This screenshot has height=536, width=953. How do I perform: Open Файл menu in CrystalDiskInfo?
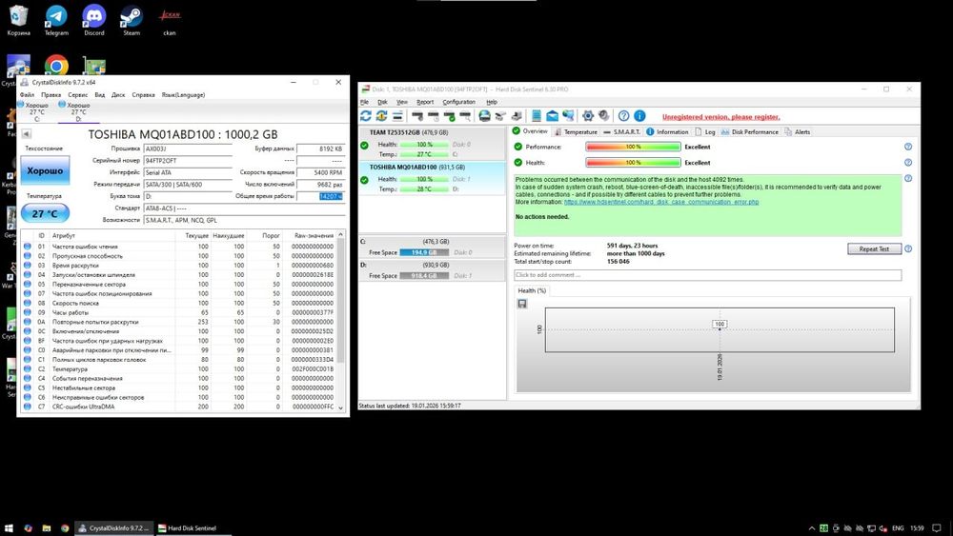click(27, 94)
